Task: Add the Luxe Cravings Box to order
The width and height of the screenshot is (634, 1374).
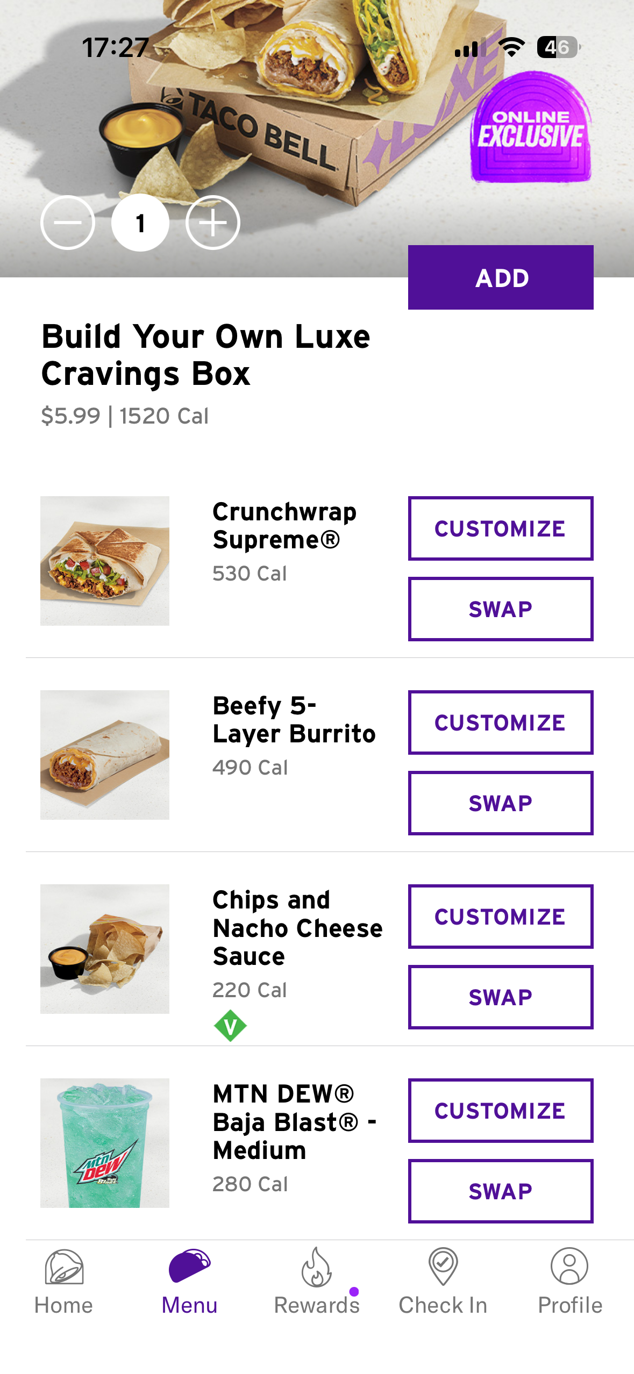Action: (501, 277)
